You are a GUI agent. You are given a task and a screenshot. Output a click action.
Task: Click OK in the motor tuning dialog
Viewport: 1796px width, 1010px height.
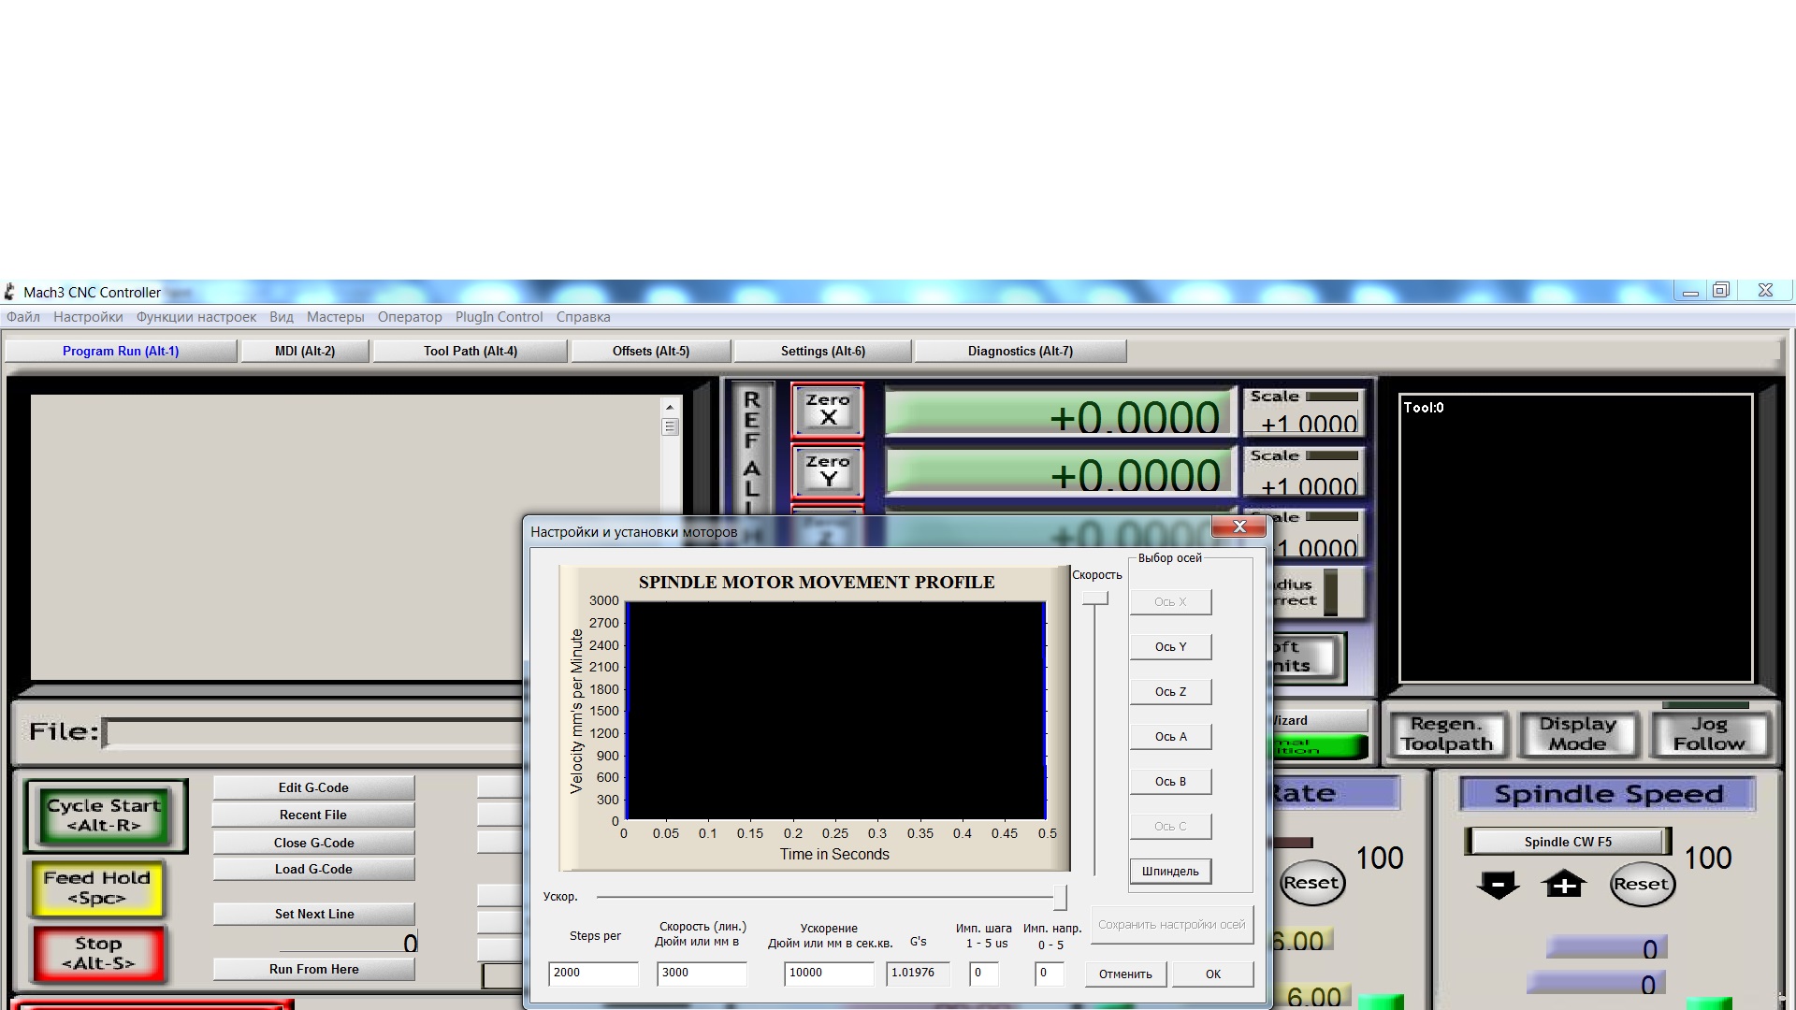pos(1213,974)
